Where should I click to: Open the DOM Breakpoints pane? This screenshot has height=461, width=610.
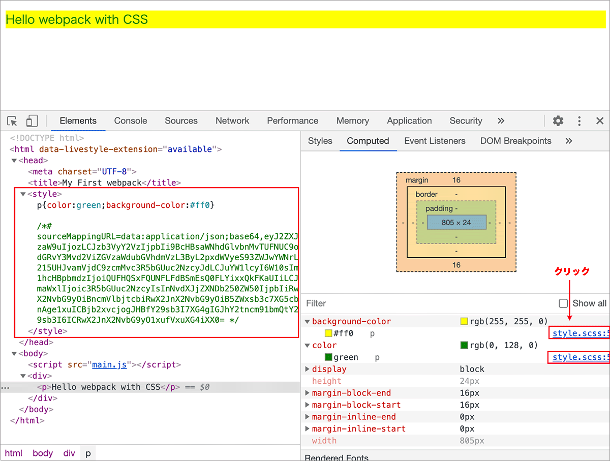click(x=516, y=141)
